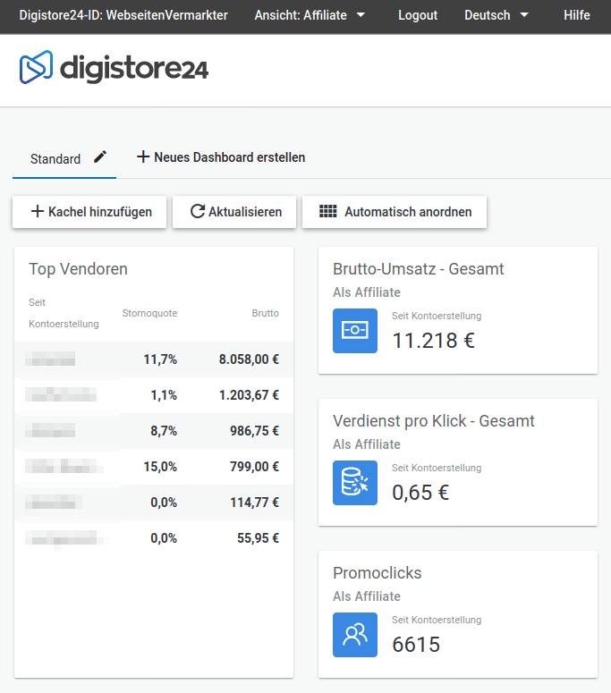Click the Top Vendoren tile title
Screen dimensions: 611x693
tap(78, 269)
